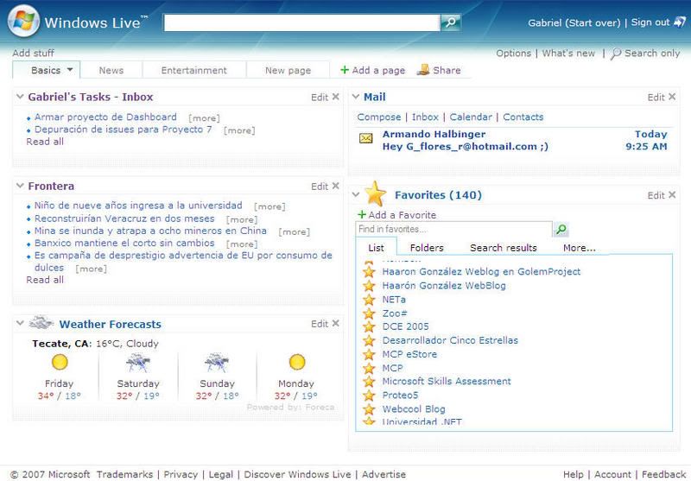Click the Find in favorites text field

[x=453, y=230]
